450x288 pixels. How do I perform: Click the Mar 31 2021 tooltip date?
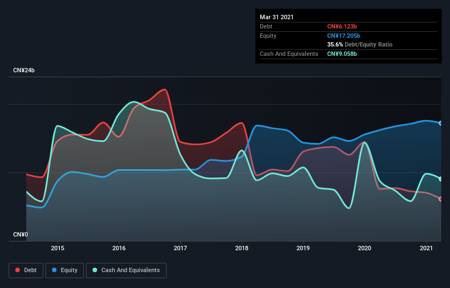coord(277,17)
